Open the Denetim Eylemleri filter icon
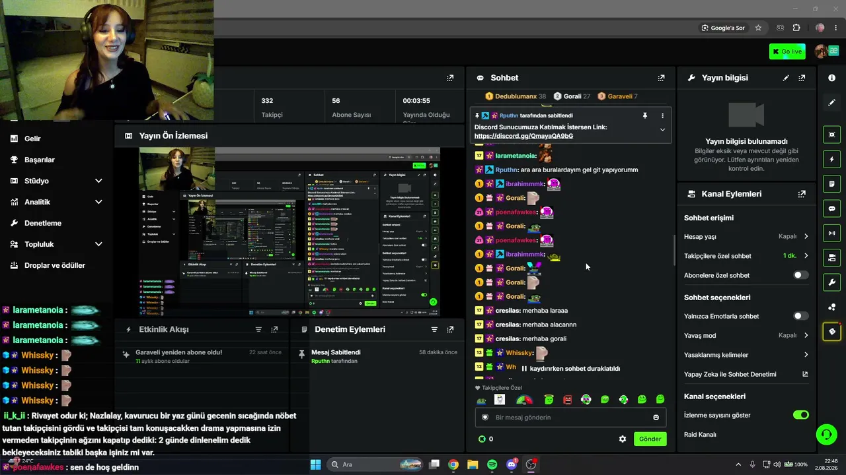Image resolution: width=846 pixels, height=475 pixels. pos(434,329)
